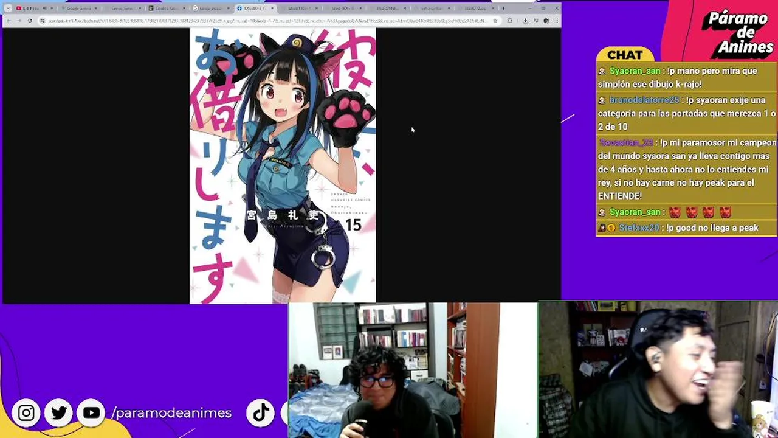778x438 pixels.
Task: Open the Chrome profile avatar
Action: tap(546, 21)
